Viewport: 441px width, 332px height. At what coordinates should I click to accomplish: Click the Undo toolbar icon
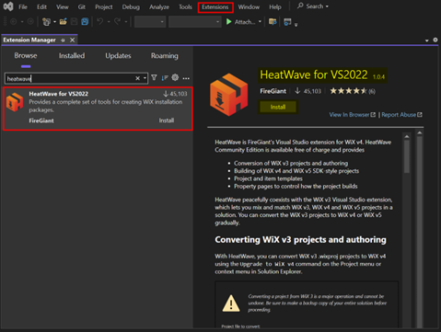[x=100, y=22]
